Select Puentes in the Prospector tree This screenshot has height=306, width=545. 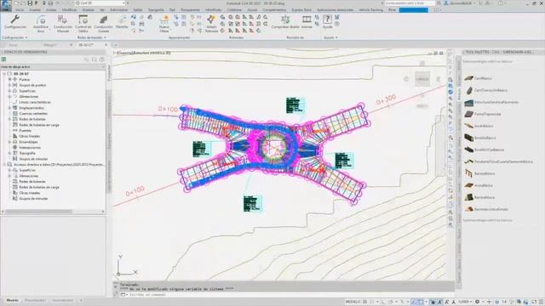click(x=25, y=130)
